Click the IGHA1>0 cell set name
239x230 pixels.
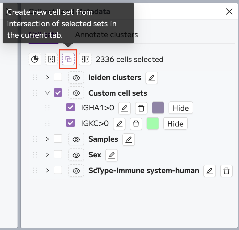[97, 108]
